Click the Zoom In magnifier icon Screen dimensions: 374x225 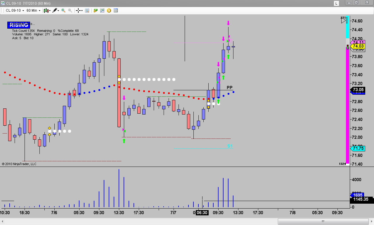pos(63,11)
